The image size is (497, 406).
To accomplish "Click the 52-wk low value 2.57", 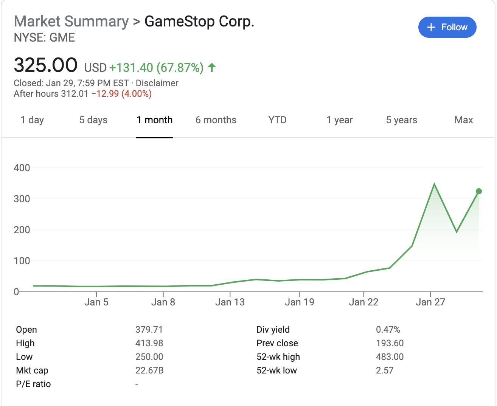I will click(385, 370).
